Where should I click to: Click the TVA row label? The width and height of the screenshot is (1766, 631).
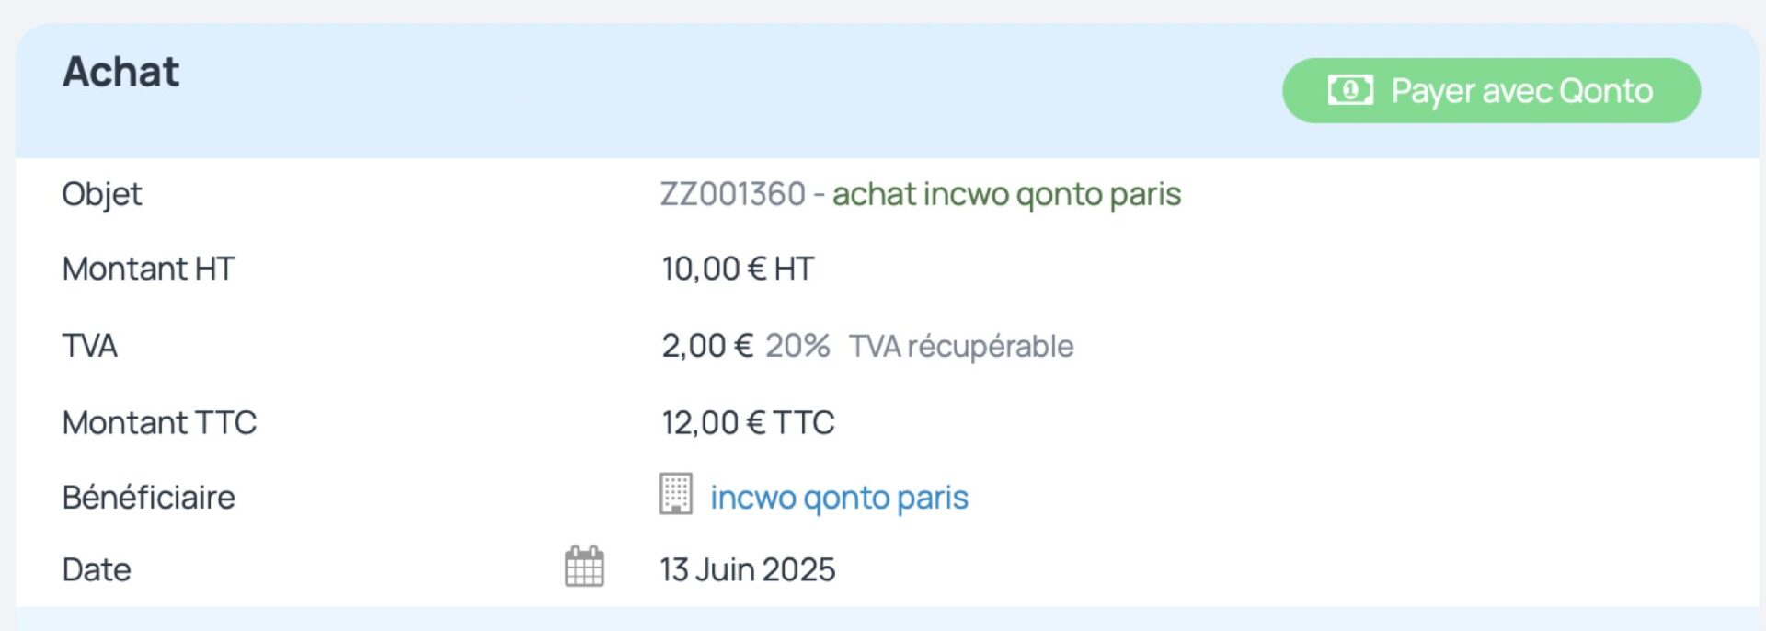[x=89, y=346]
